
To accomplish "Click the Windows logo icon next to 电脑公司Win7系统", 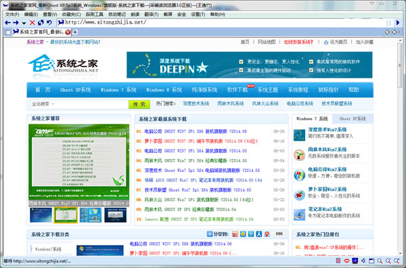I will coord(299,175).
